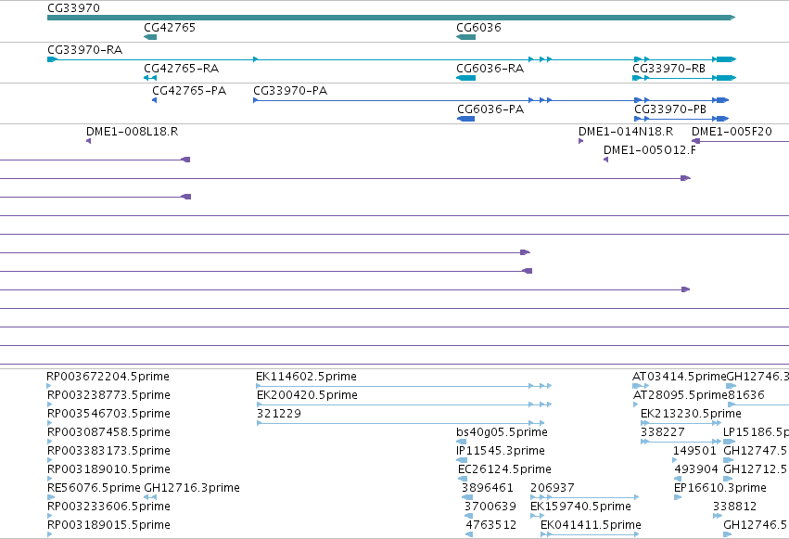Click the 3700639 feature label
Viewport: 789px width, 539px height.
[490, 507]
